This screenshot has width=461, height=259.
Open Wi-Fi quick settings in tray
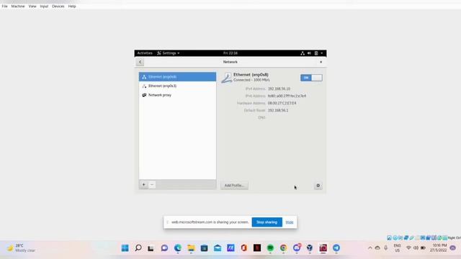[x=408, y=248]
